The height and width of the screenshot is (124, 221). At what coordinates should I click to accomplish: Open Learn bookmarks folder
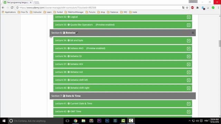[48, 12]
